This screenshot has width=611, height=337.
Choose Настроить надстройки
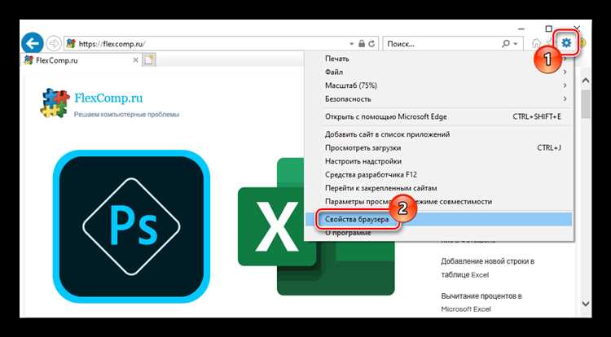[438, 161]
